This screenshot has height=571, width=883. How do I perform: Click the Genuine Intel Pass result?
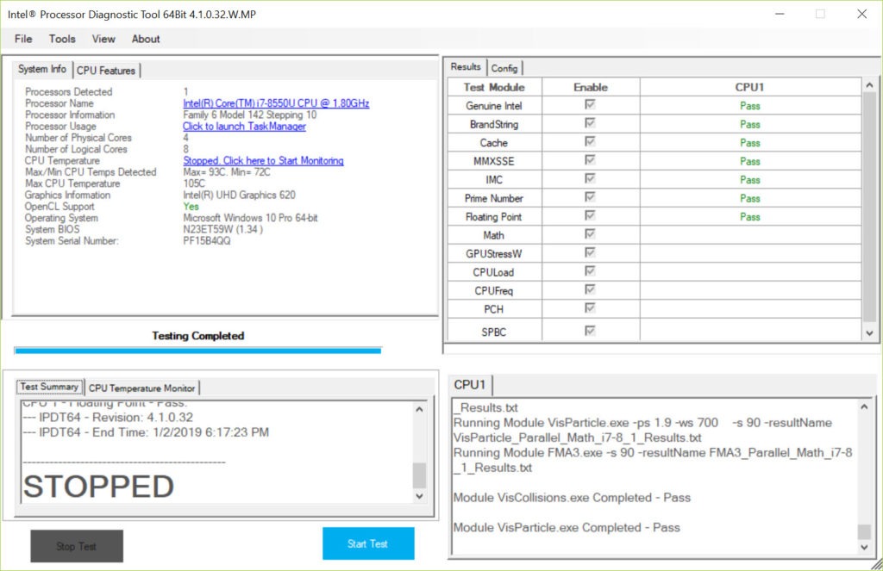(750, 106)
